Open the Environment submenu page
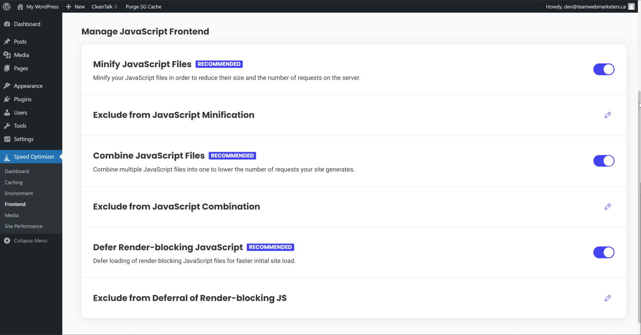This screenshot has width=641, height=335. point(19,193)
